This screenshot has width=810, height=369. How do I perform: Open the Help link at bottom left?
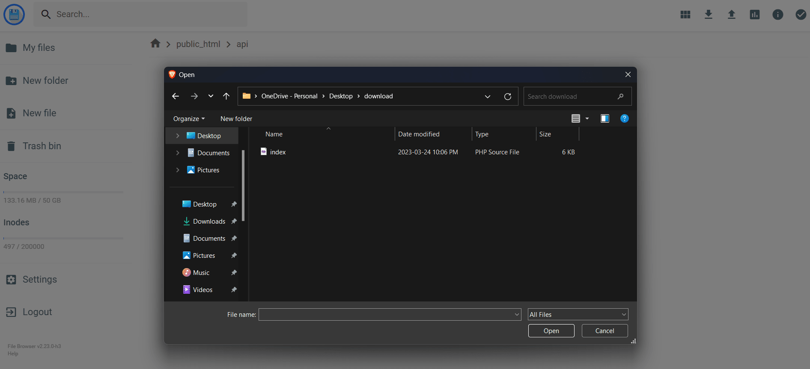tap(13, 354)
